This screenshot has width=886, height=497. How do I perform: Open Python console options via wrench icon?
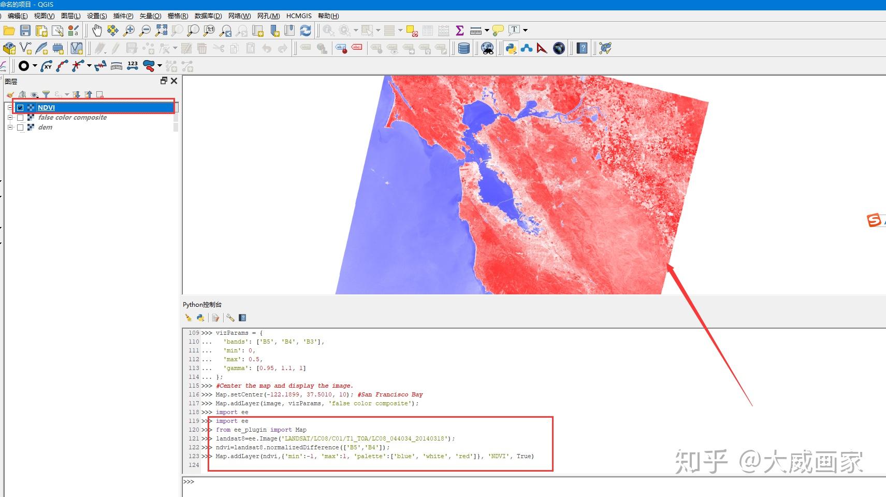(x=230, y=317)
